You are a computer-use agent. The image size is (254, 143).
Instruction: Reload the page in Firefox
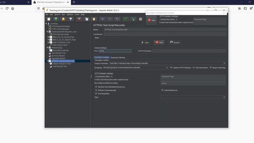(7, 8)
